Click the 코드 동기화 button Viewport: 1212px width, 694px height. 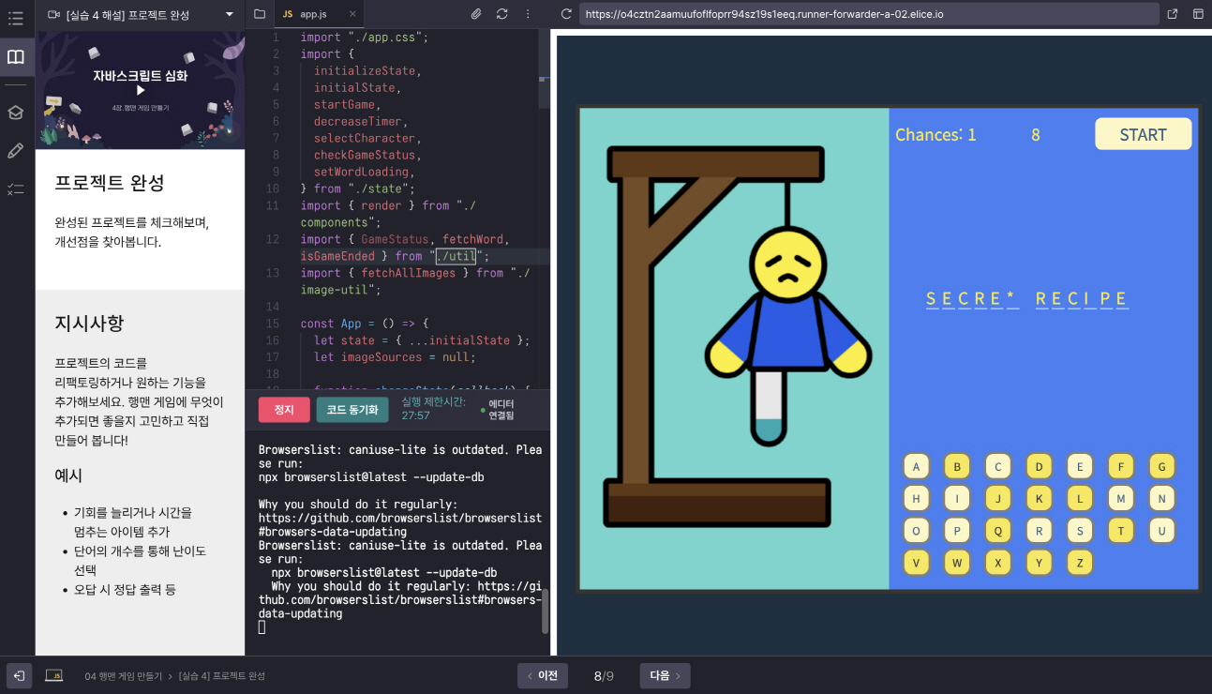point(352,410)
